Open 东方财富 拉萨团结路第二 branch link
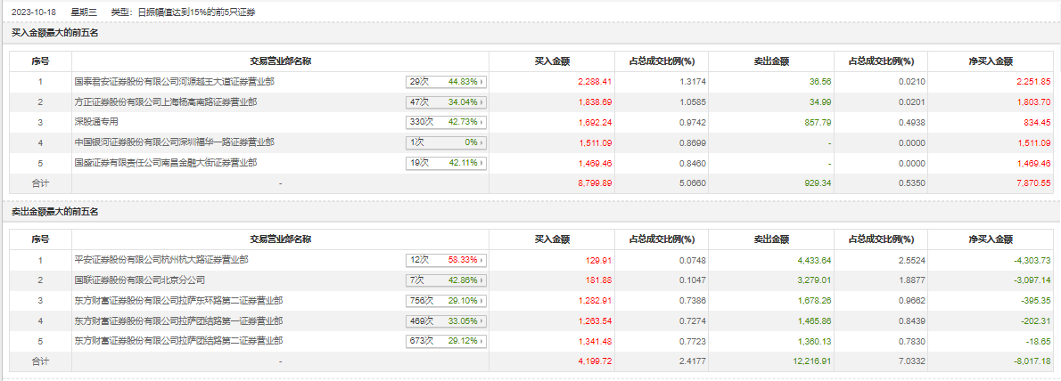 [178, 342]
